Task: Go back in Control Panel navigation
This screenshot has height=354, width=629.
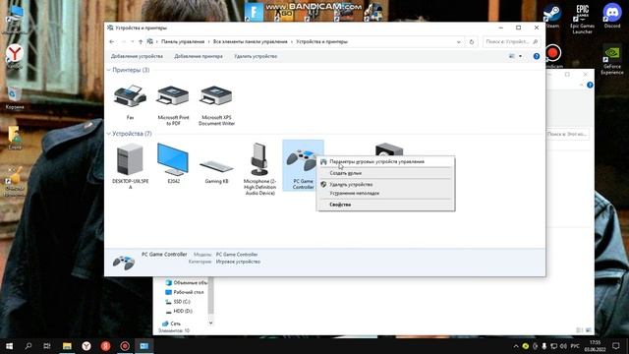Action: [112, 41]
